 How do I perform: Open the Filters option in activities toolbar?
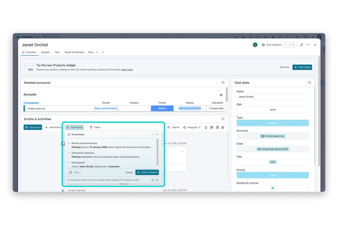(95, 127)
